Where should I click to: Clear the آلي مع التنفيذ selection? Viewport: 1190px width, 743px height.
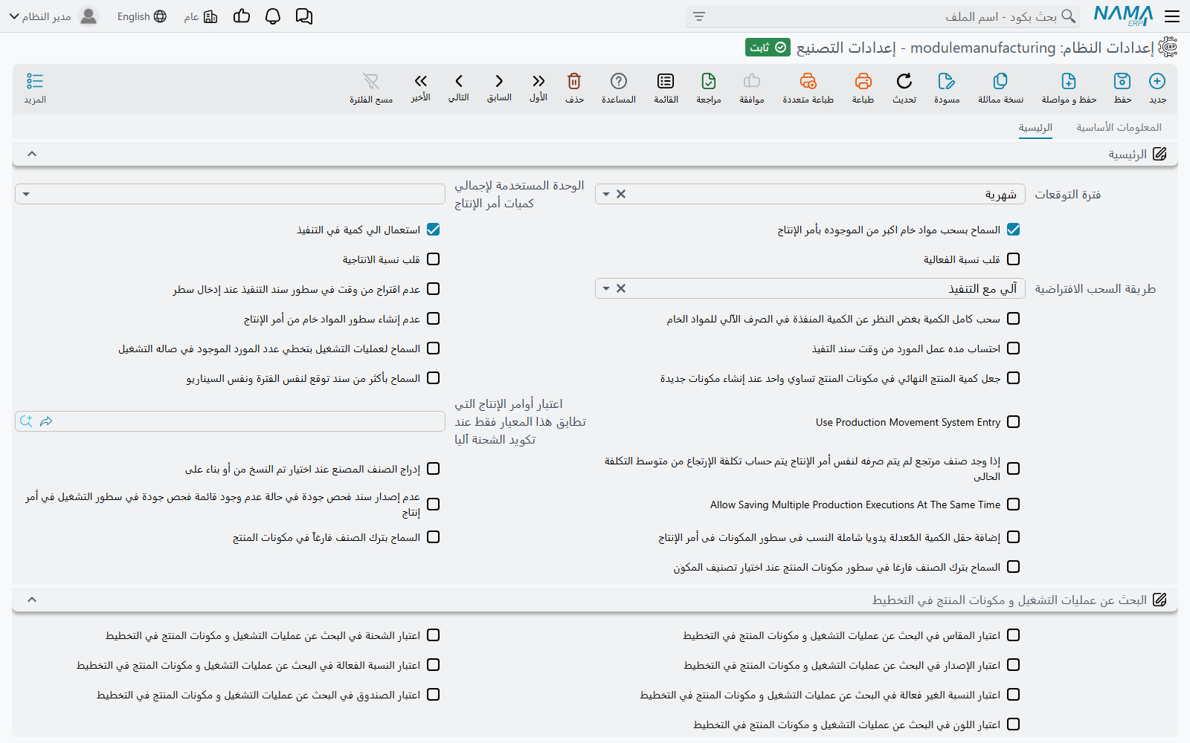tap(621, 289)
